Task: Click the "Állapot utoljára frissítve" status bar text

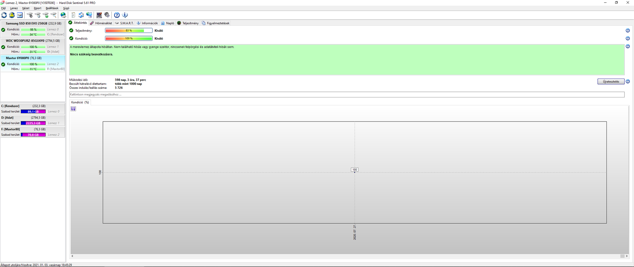Action: pos(36,265)
